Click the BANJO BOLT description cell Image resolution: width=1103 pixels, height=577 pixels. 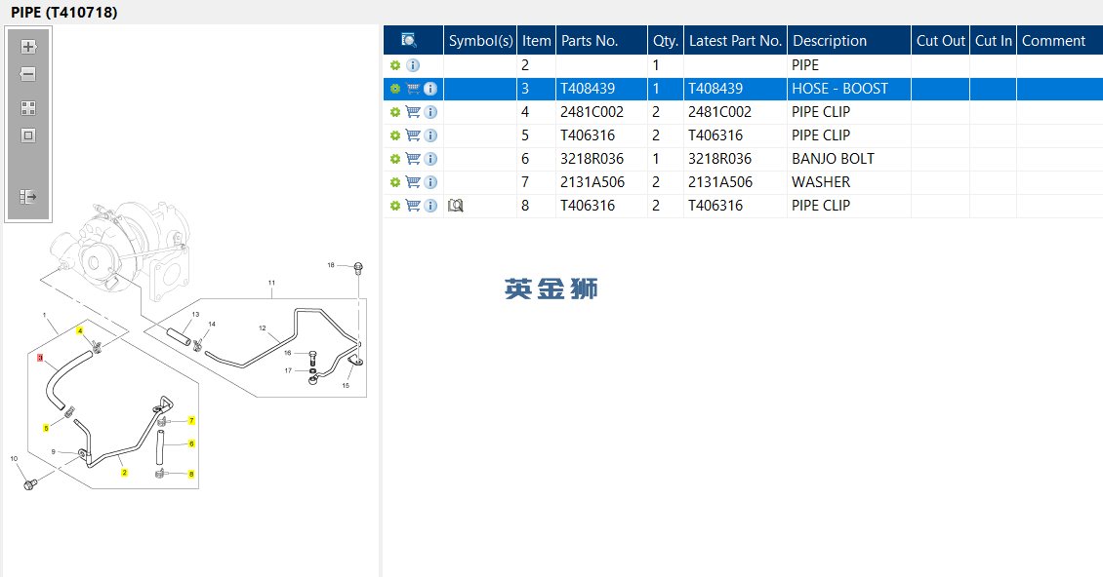[x=849, y=159]
